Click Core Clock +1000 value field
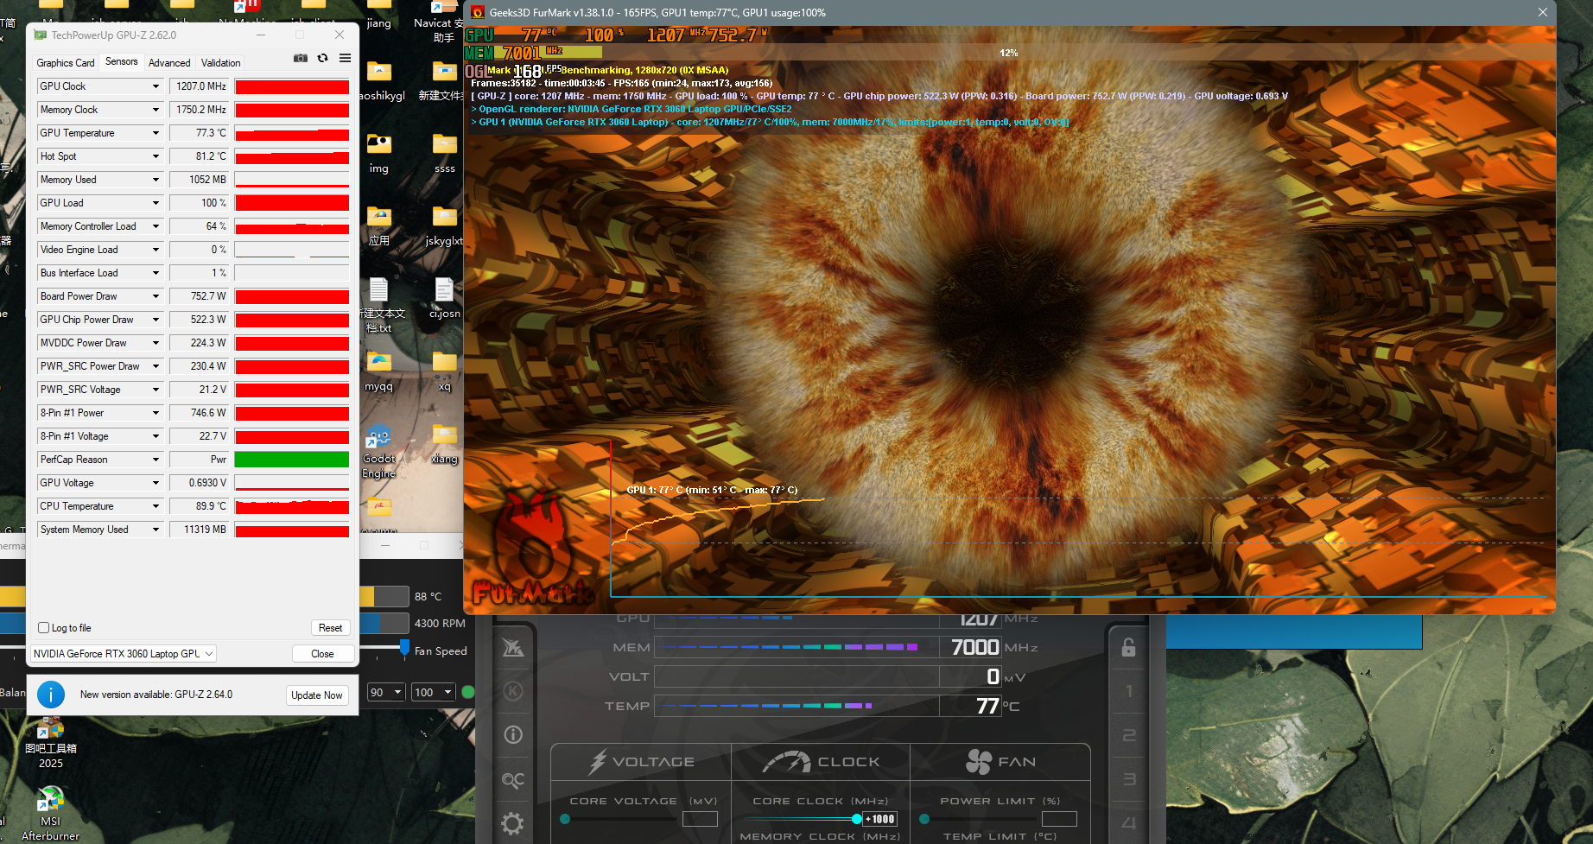Viewport: 1593px width, 844px height. click(880, 819)
